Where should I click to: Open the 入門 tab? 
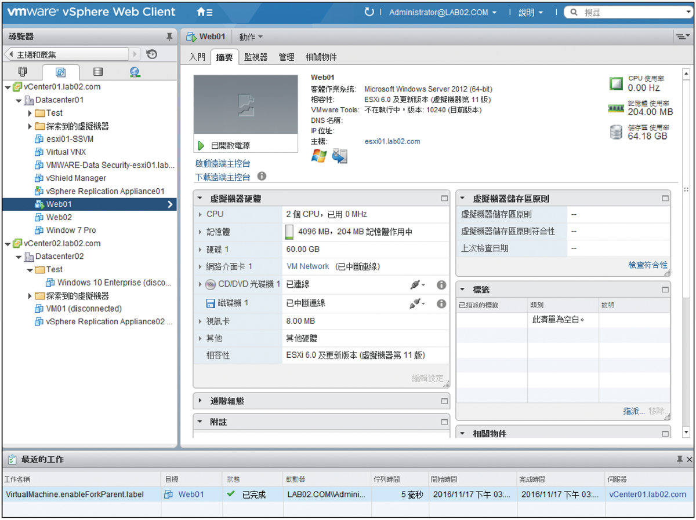(197, 57)
